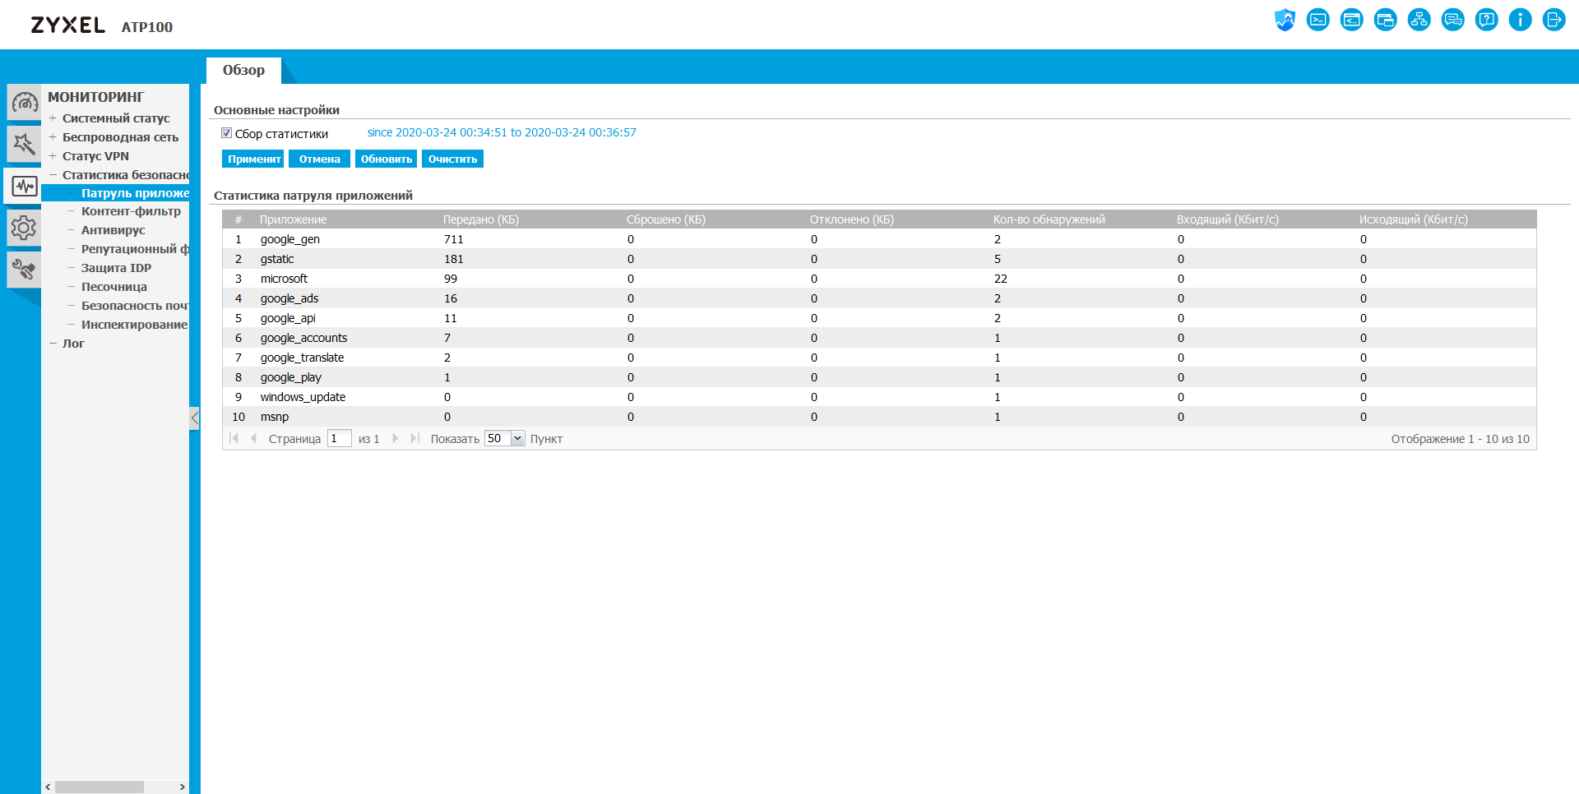Image resolution: width=1579 pixels, height=794 pixels.
Task: Open Безопасность почты statistics
Action: (x=135, y=306)
